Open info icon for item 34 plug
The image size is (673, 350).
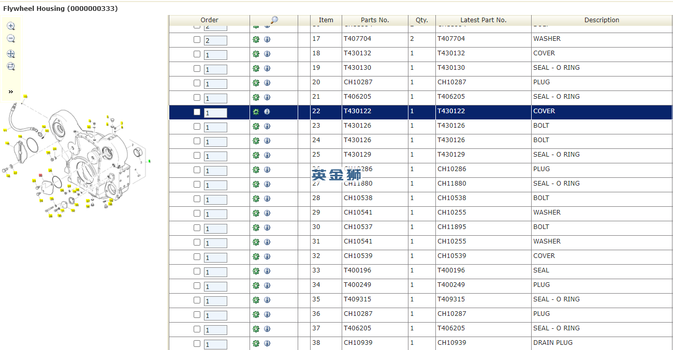click(267, 285)
